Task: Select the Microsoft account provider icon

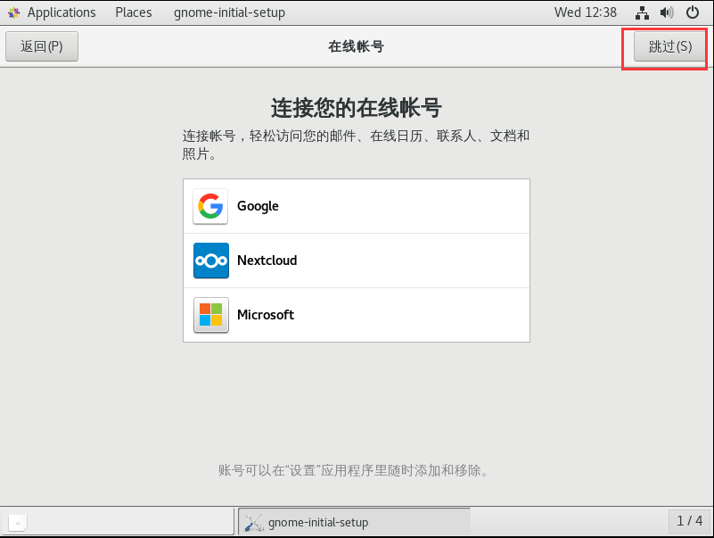Action: point(210,315)
